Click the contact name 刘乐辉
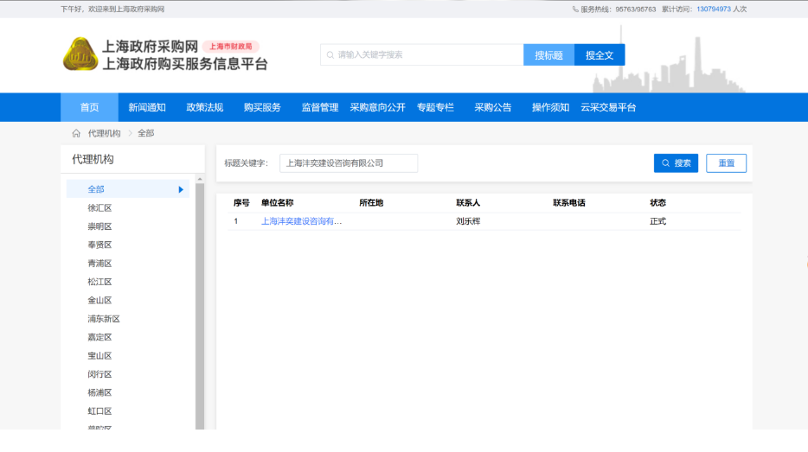This screenshot has width=808, height=452. [x=468, y=221]
